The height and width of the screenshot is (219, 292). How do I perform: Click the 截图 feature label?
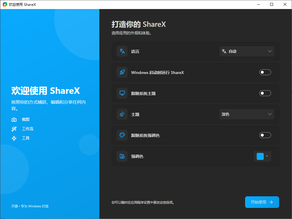point(26,119)
